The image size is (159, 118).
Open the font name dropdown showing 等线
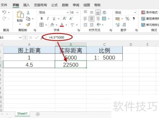(x=54, y=13)
